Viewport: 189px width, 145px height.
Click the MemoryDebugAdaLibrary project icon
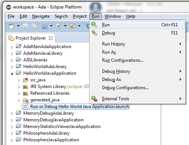tap(18, 113)
